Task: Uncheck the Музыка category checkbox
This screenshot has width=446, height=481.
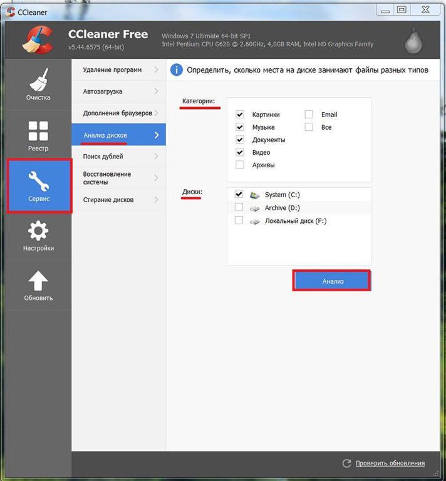Action: click(x=240, y=127)
